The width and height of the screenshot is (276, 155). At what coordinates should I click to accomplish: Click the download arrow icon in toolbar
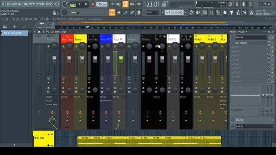tap(251, 12)
